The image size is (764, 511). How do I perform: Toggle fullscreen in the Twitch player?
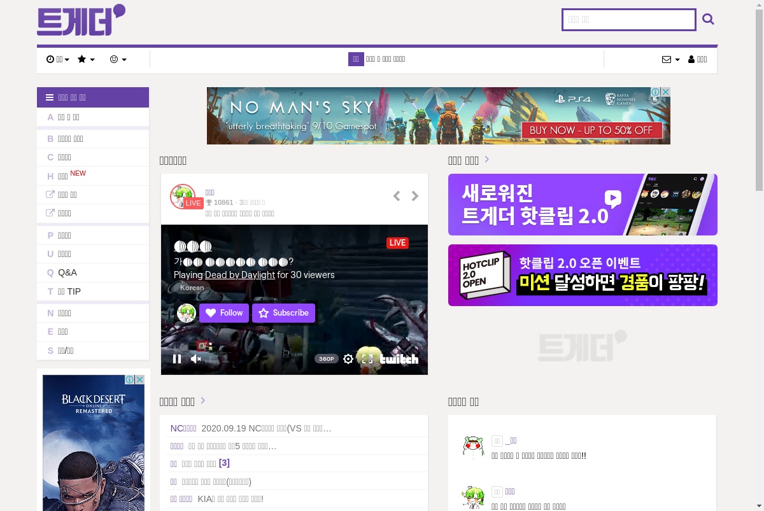click(x=367, y=359)
